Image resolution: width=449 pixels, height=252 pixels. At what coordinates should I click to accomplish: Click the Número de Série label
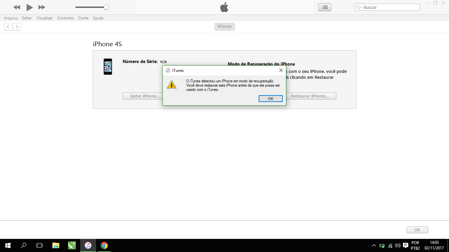point(140,61)
